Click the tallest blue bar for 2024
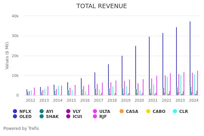Viewport: 204px width, 136px height. pos(190,58)
